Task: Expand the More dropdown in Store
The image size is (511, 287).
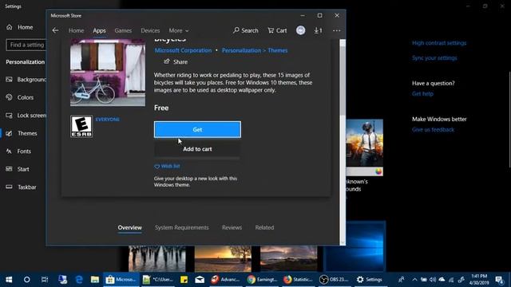Action: pos(179,30)
